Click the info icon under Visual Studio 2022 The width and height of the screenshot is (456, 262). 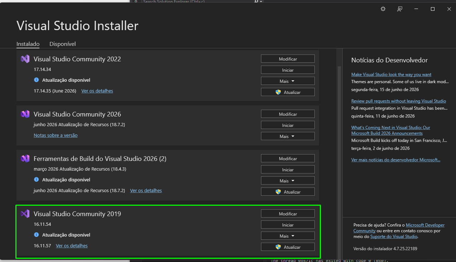coord(36,80)
